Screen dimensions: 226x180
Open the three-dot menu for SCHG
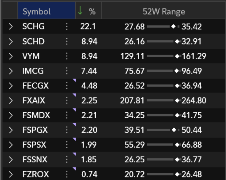click(x=67, y=26)
